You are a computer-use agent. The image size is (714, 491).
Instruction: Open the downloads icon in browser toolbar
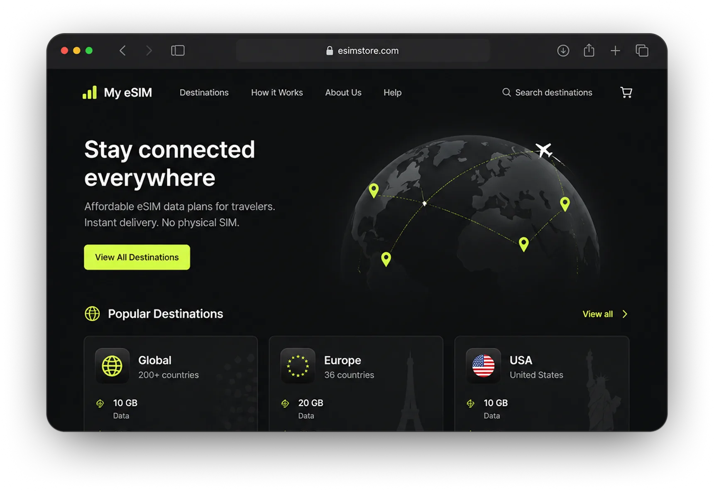pos(563,51)
